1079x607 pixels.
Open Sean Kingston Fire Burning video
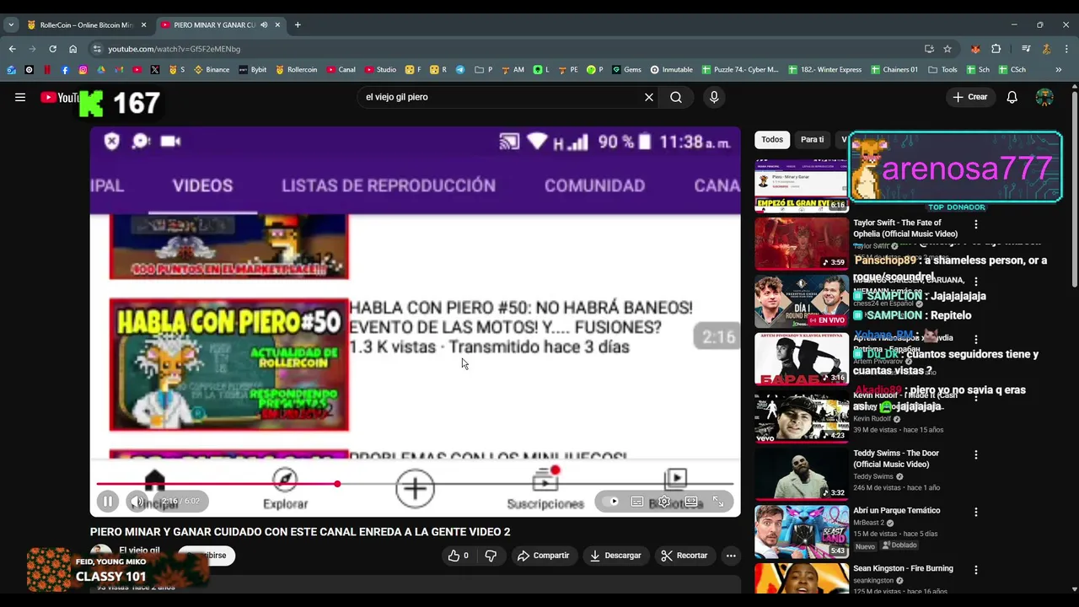coord(903,568)
